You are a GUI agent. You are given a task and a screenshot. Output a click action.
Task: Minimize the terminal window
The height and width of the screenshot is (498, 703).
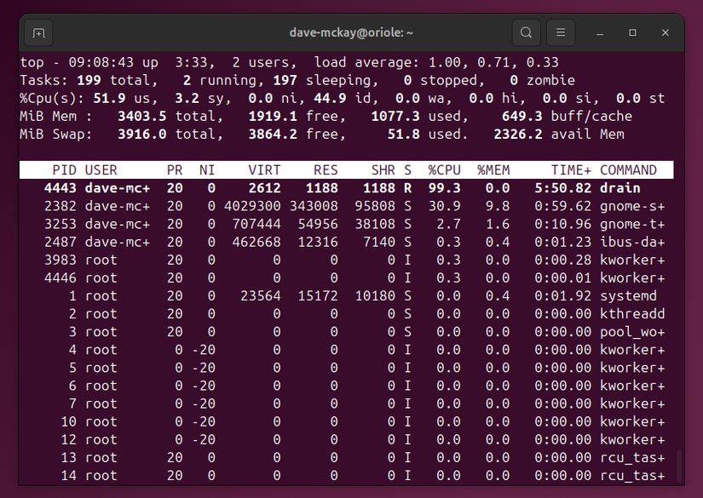[x=599, y=31]
